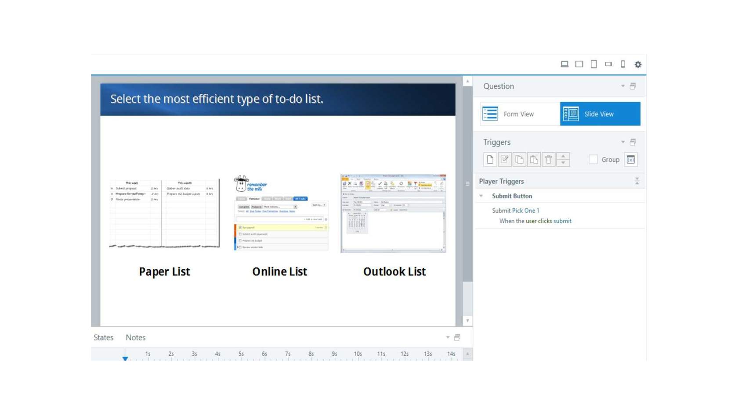The height and width of the screenshot is (415, 738).
Task: Switch to desktop preview layout icon
Action: 564,64
